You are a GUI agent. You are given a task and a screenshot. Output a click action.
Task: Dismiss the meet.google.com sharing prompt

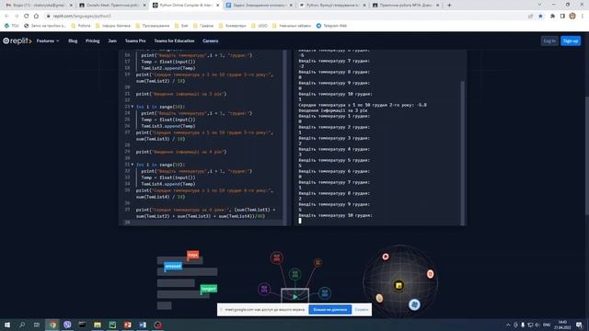point(362,310)
